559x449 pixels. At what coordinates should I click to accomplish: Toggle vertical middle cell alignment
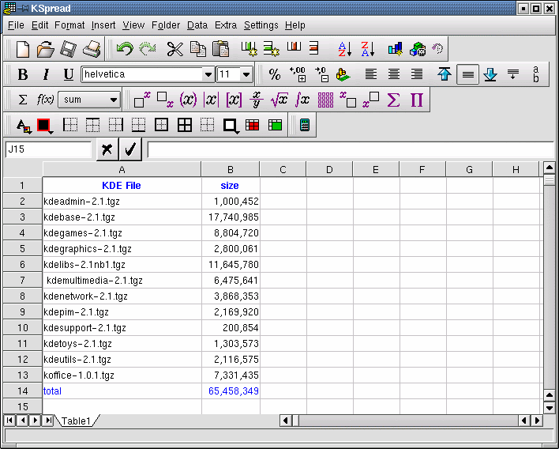tap(467, 74)
